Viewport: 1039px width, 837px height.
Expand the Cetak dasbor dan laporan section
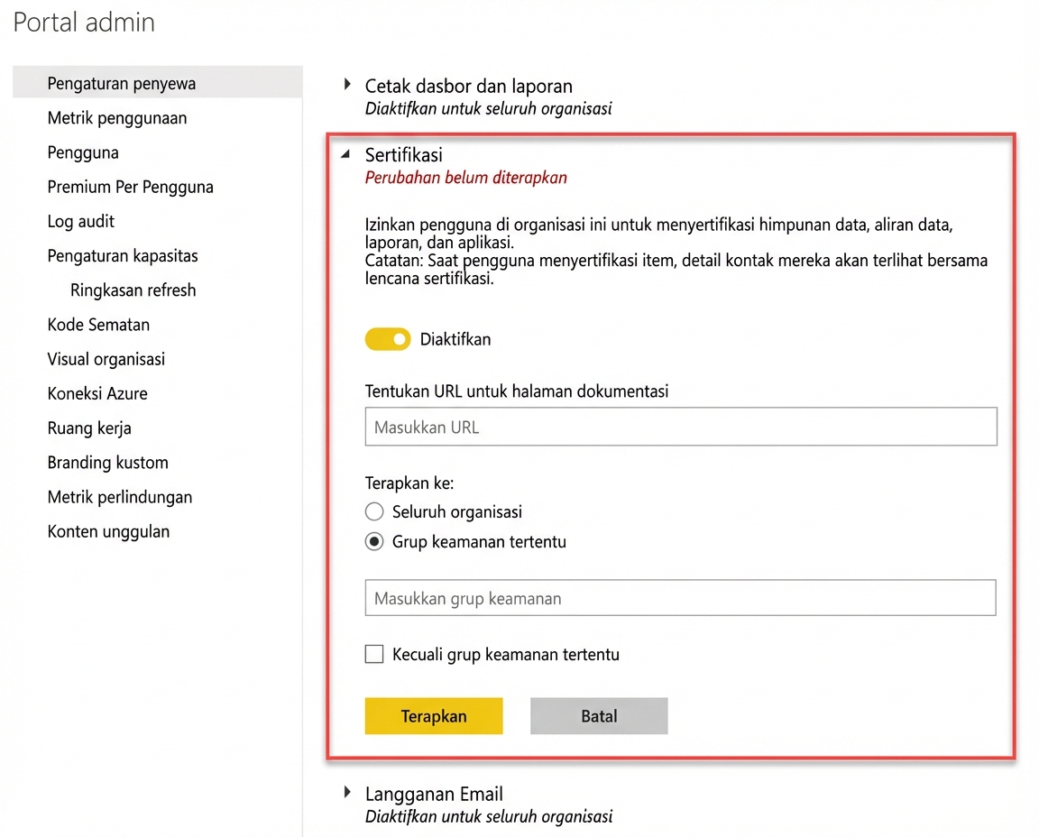(x=348, y=86)
